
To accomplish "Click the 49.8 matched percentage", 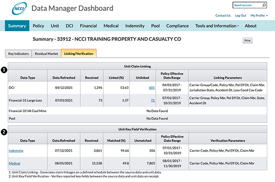I will click(126, 163).
